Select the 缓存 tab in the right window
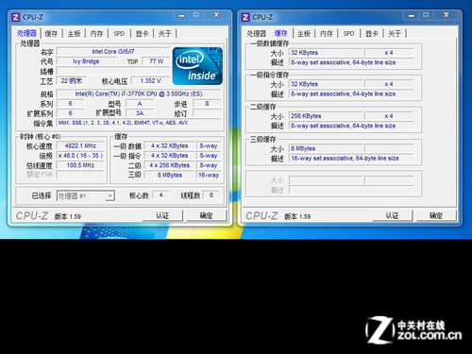The width and height of the screenshot is (472, 354). 280,33
